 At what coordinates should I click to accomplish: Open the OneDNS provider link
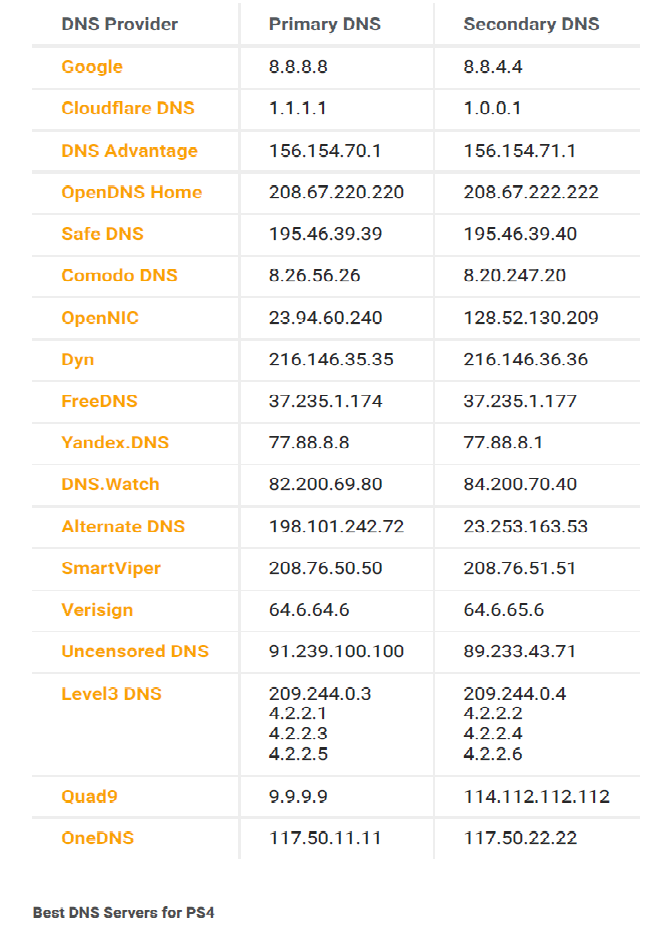[97, 838]
